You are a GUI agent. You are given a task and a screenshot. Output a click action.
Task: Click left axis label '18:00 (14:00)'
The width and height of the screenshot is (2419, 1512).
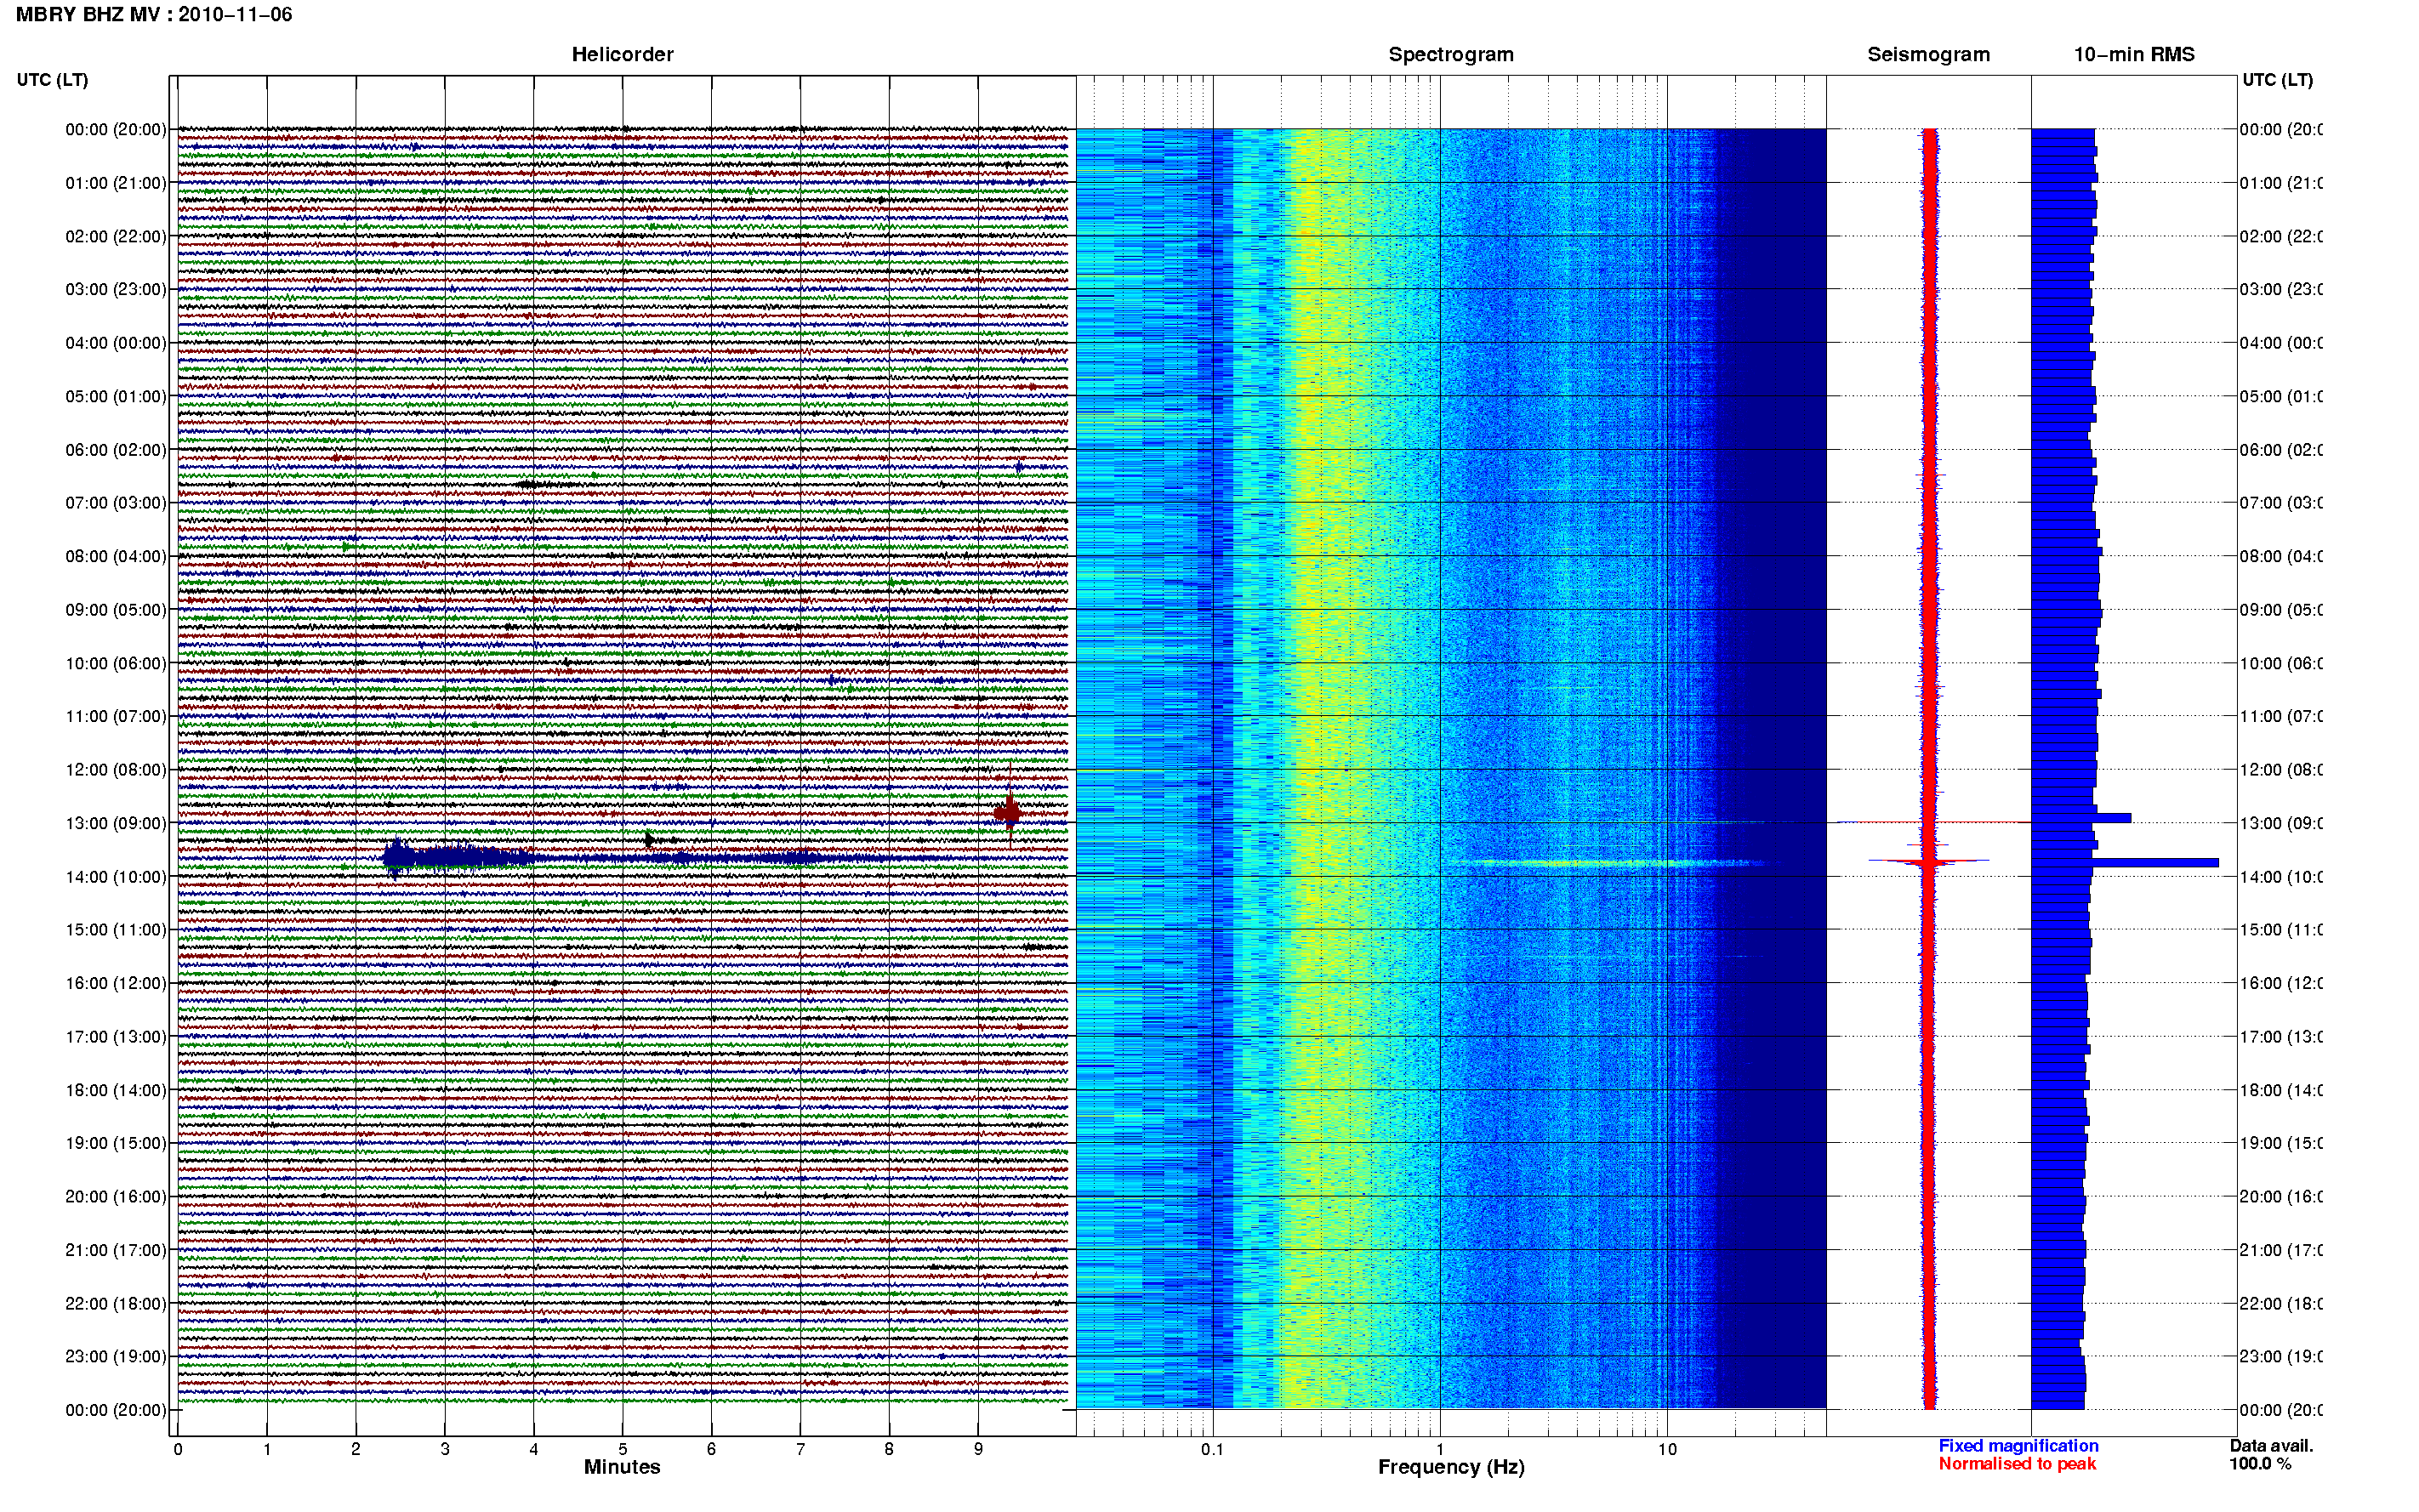click(116, 1091)
